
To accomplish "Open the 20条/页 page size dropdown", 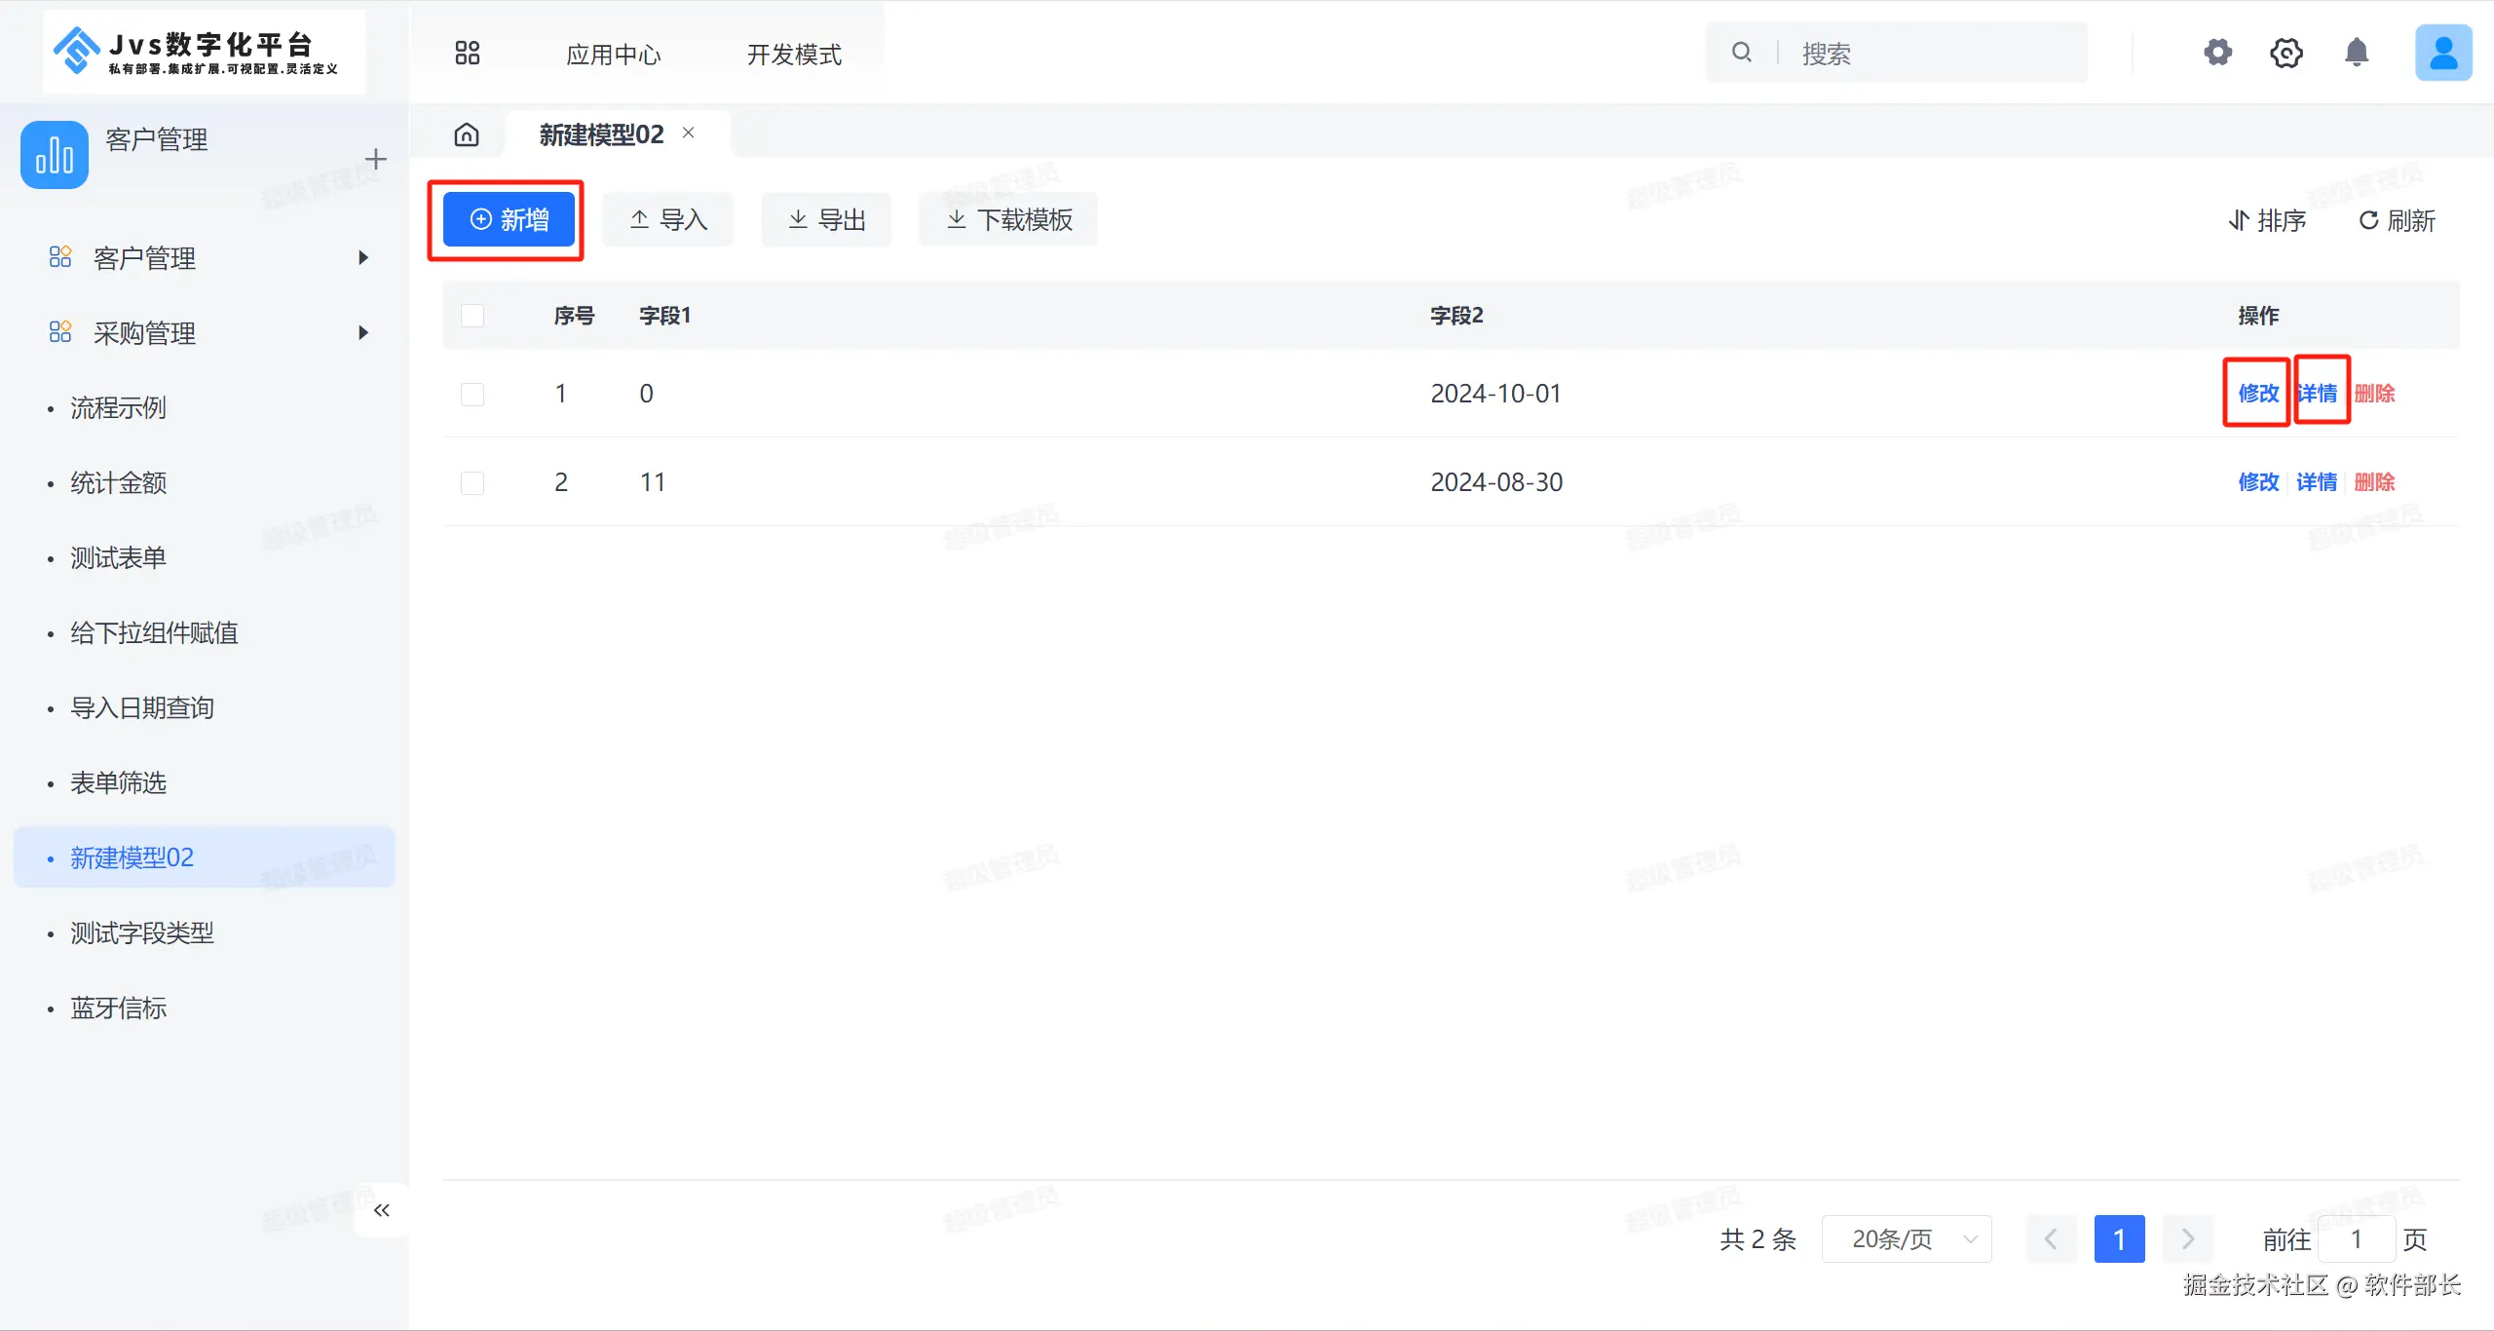I will click(1906, 1239).
